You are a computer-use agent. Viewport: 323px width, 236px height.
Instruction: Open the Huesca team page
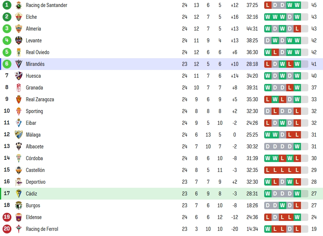pos(33,76)
